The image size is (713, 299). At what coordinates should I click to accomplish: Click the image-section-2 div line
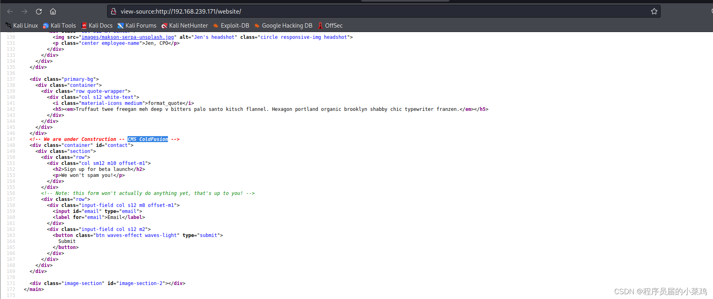tap(107, 283)
